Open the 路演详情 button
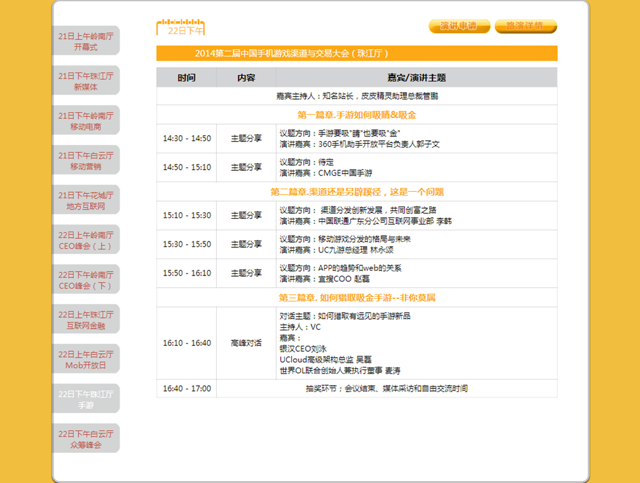This screenshot has height=483, width=640. pyautogui.click(x=526, y=26)
